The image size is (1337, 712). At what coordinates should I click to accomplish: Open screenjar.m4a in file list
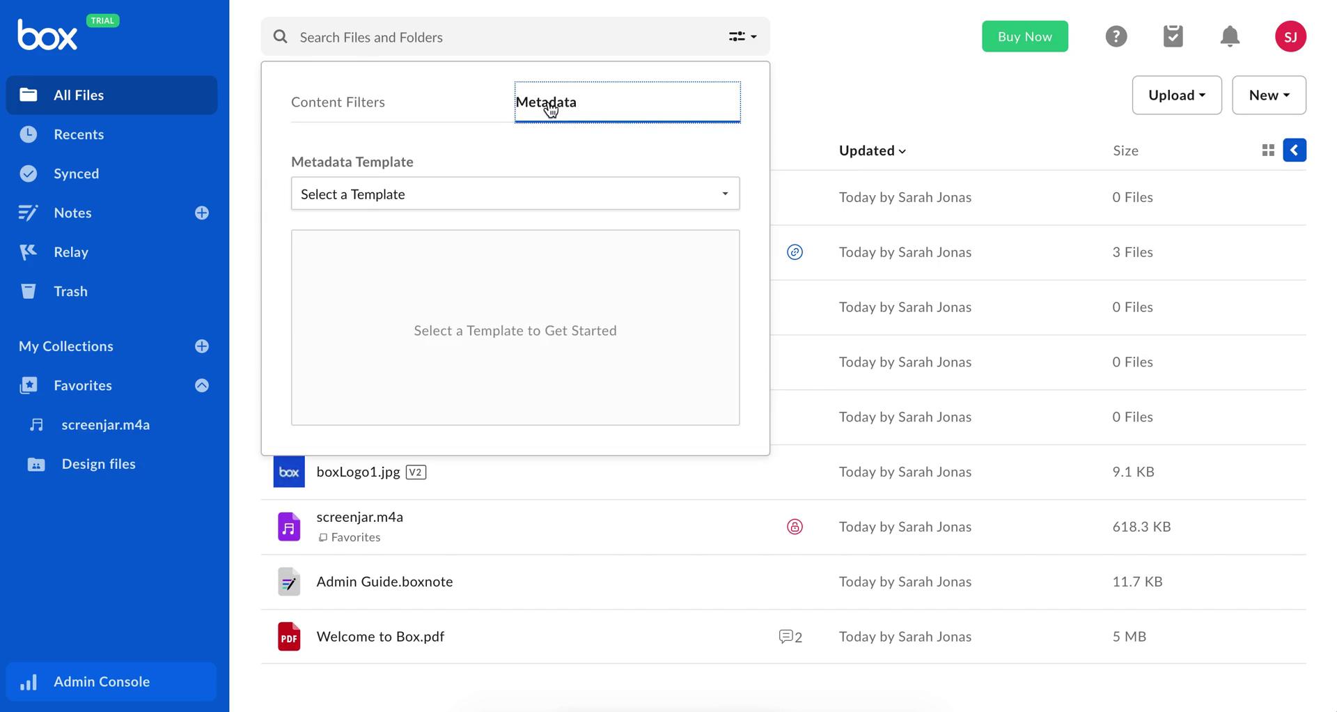coord(359,517)
